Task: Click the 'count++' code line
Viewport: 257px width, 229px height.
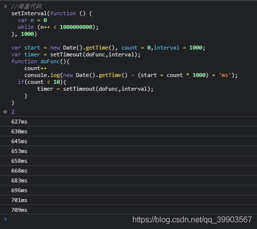Action: (36, 69)
